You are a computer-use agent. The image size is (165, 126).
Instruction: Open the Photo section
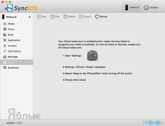(17, 29)
